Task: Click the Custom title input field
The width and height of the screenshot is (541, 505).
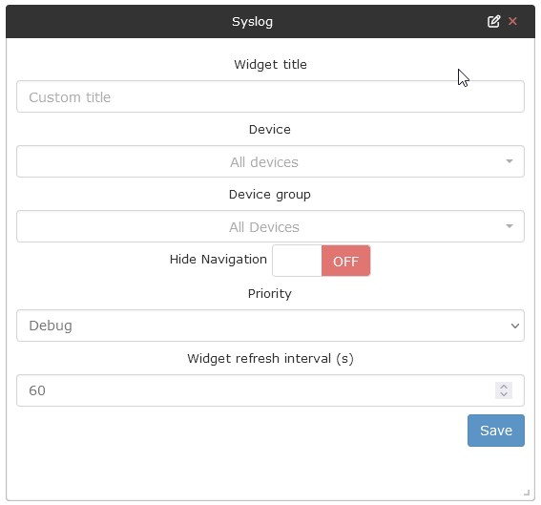Action: pos(271,96)
